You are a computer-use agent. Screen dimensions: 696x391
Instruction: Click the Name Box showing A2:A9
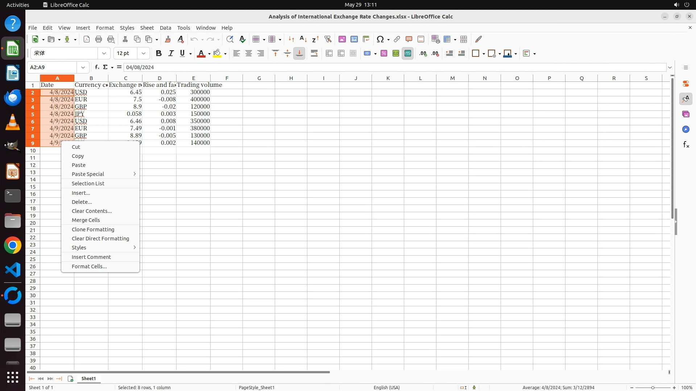[x=53, y=67]
